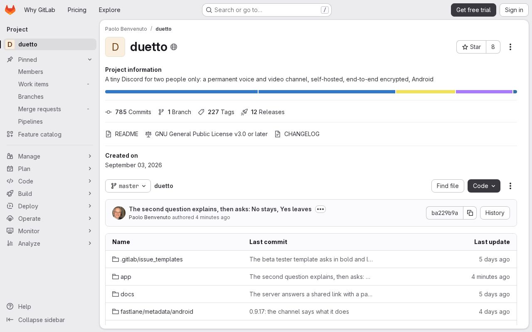
Task: Expand the Plan sidebar section
Action: (50, 169)
